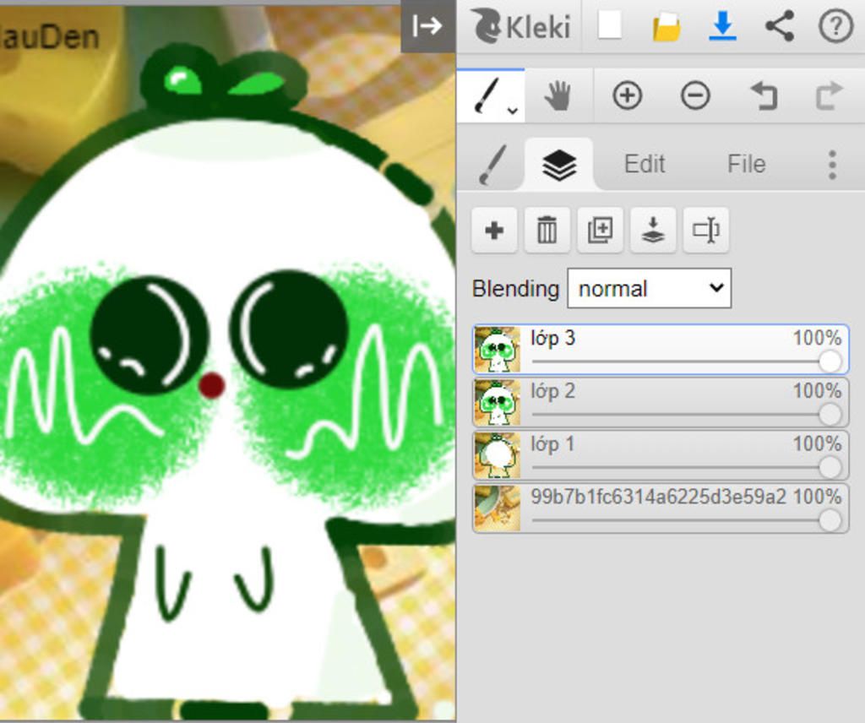Add a new layer

tap(494, 230)
